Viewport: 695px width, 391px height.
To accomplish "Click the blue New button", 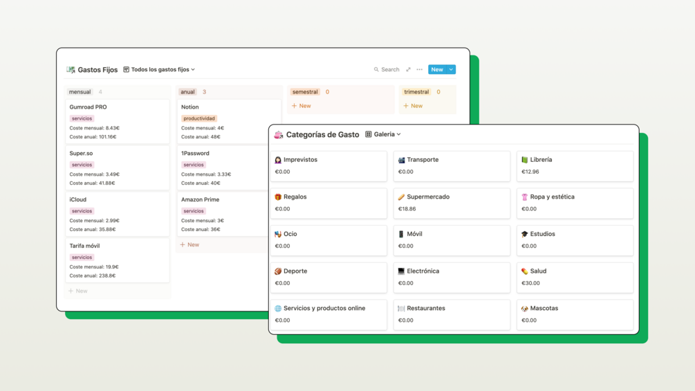I will tap(437, 70).
